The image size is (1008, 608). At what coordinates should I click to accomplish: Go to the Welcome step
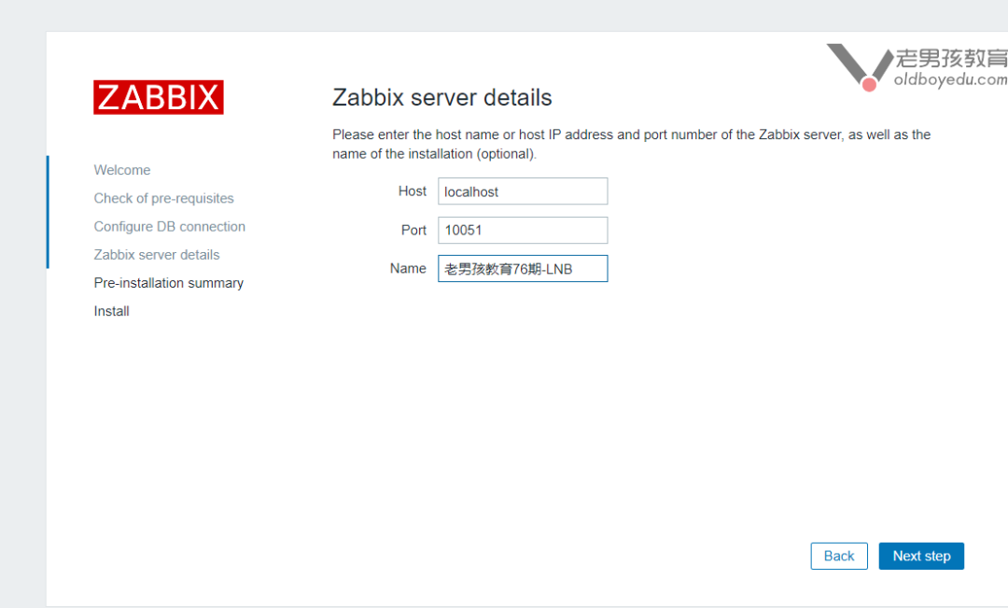(x=122, y=170)
